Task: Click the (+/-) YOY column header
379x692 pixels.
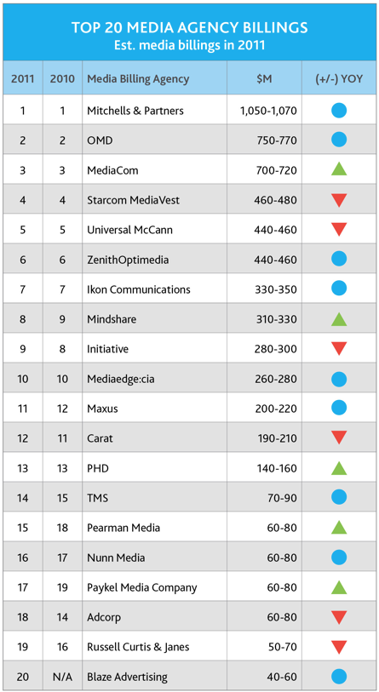Action: (339, 79)
